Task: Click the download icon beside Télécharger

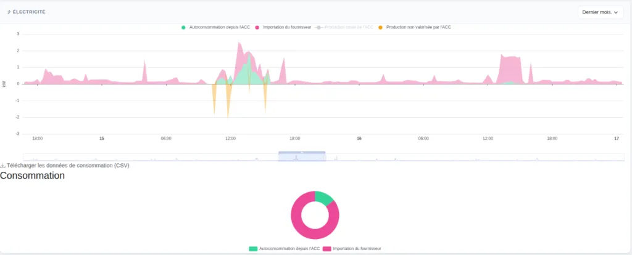Action: point(3,165)
